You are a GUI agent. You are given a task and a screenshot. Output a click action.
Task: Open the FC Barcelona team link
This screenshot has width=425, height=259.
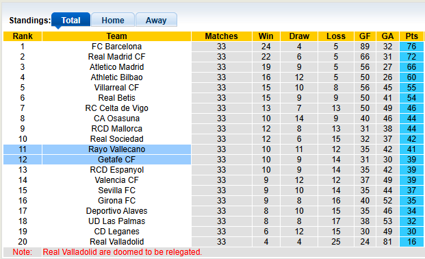click(116, 47)
